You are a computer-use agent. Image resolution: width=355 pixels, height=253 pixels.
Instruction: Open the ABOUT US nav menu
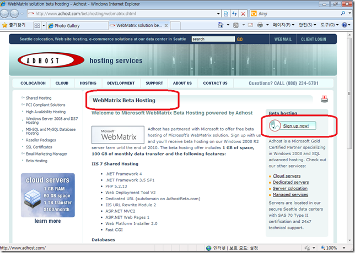click(x=182, y=83)
